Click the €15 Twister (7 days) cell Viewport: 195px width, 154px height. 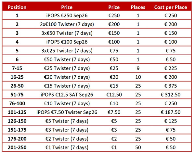coord(67,86)
